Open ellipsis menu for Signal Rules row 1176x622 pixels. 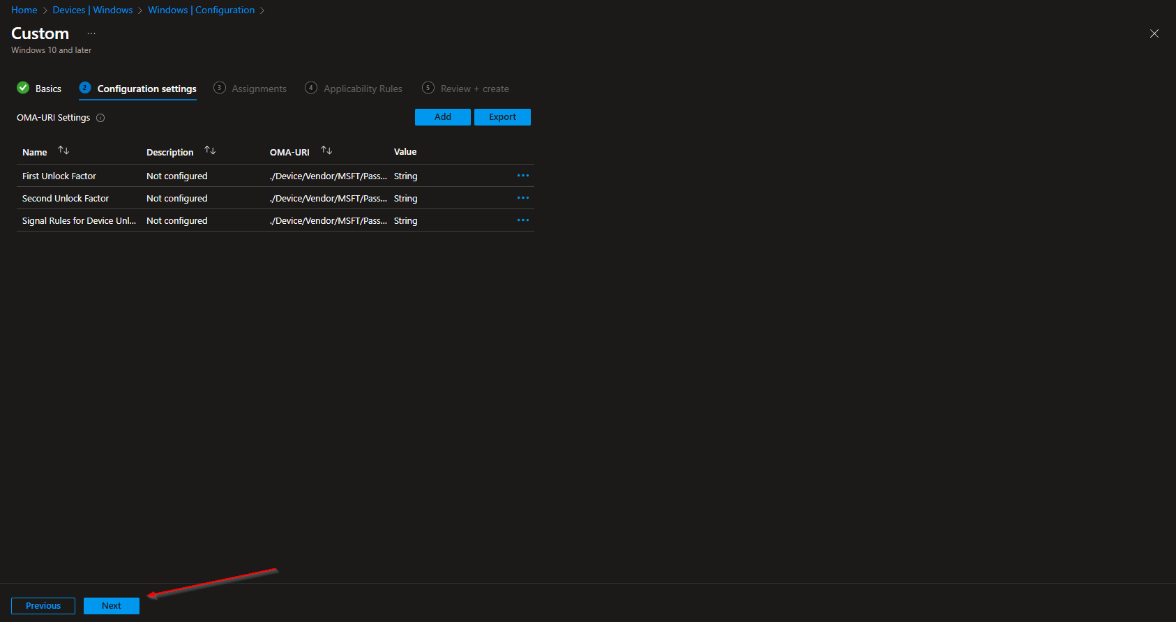(x=522, y=220)
